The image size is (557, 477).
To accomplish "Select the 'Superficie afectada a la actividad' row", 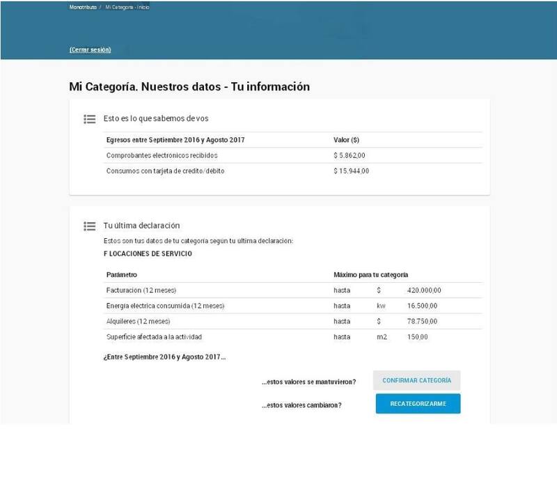I will (154, 337).
